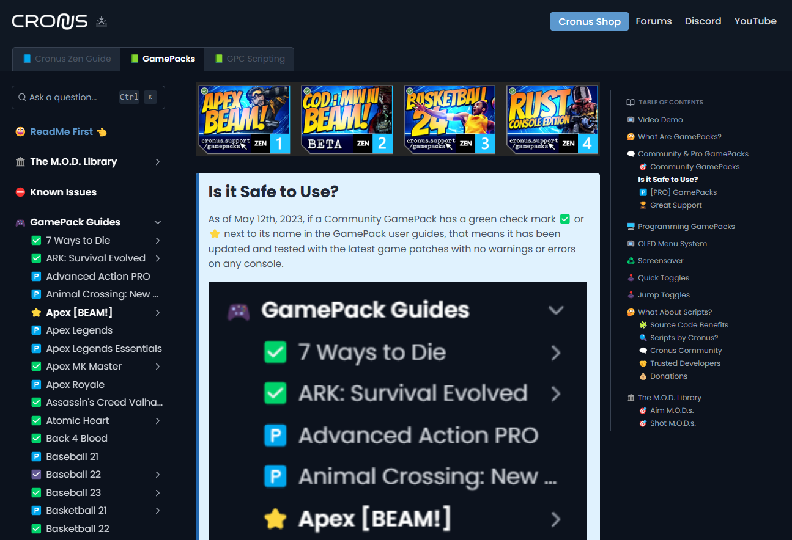The height and width of the screenshot is (540, 792).
Task: Collapse the GamePack Guides section
Action: [158, 222]
